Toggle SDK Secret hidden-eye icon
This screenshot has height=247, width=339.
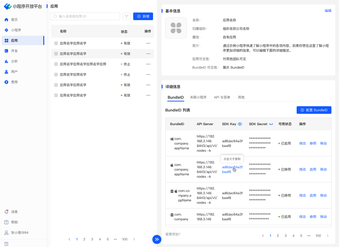pos(271,124)
